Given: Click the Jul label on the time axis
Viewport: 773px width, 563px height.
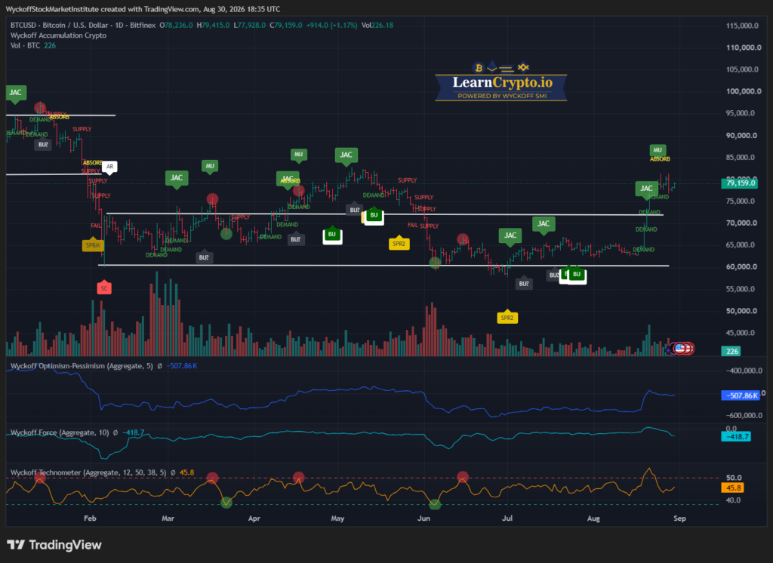Looking at the screenshot, I should [507, 518].
